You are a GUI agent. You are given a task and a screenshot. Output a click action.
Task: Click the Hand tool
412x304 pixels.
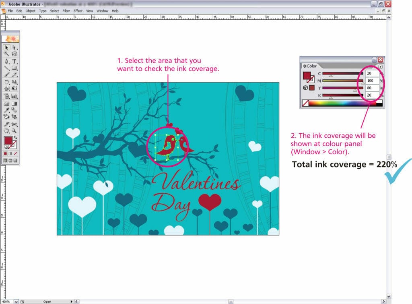pyautogui.click(x=7, y=131)
